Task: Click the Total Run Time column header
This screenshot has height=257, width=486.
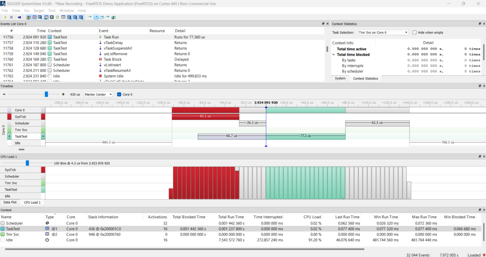Action: coord(231,217)
